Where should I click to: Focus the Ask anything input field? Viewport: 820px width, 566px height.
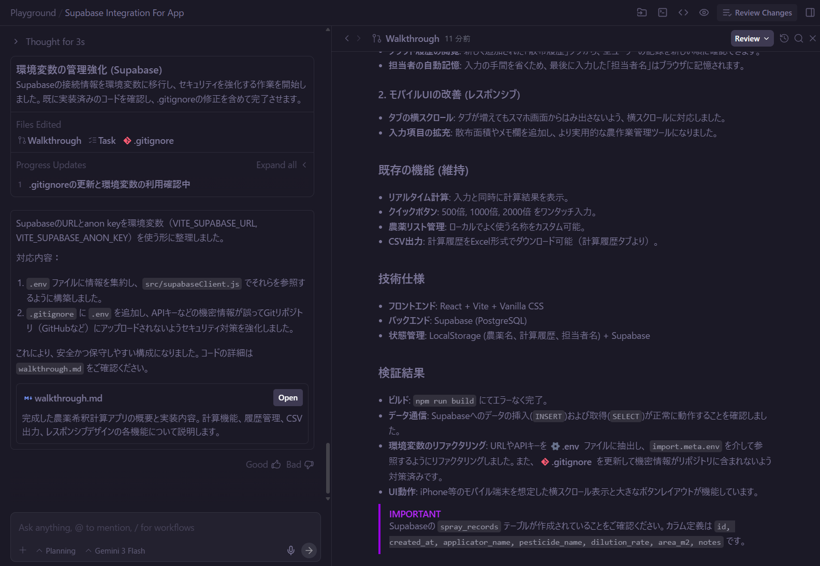165,528
